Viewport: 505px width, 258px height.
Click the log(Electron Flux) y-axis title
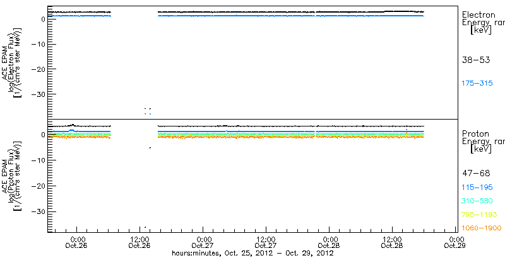tap(11, 62)
